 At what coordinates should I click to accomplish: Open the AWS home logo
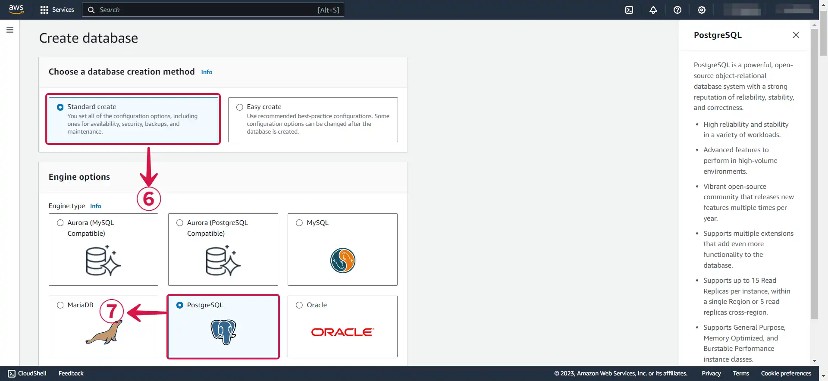pyautogui.click(x=16, y=9)
